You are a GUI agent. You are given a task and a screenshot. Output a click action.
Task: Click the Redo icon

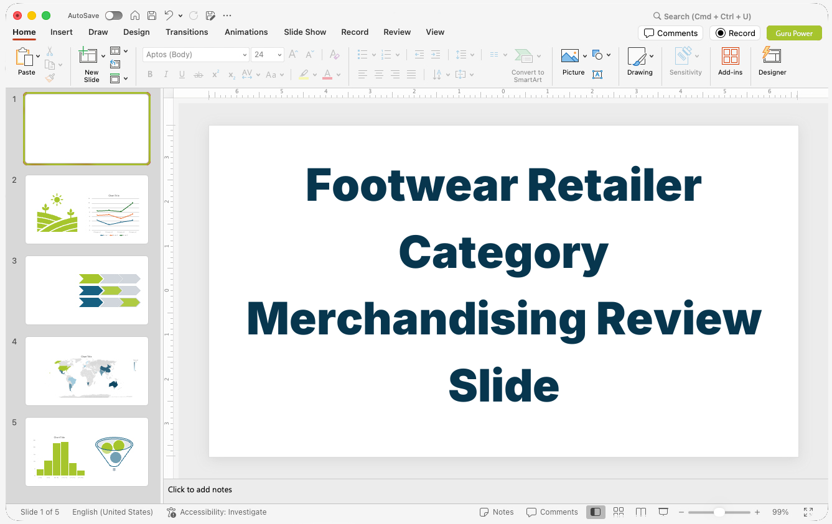(x=193, y=16)
